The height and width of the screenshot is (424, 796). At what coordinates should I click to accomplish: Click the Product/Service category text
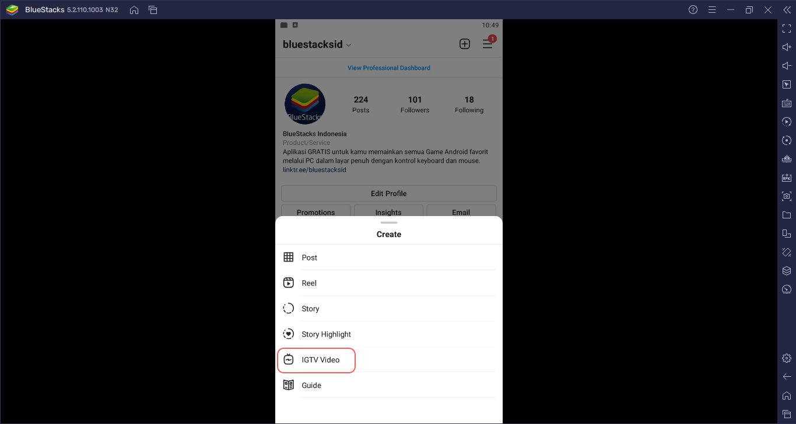[x=307, y=143]
